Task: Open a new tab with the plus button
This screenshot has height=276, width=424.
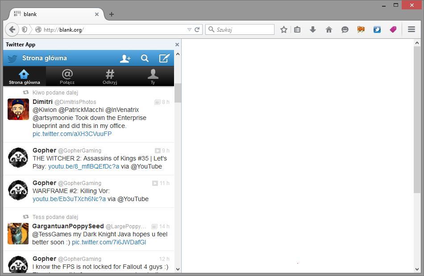Action: coord(112,14)
